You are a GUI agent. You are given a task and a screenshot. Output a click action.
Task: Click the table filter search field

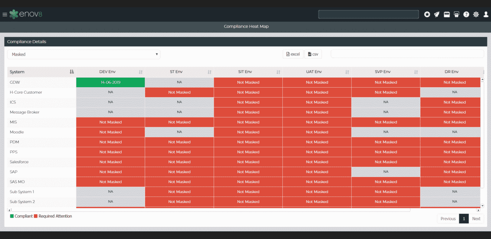pos(407,54)
